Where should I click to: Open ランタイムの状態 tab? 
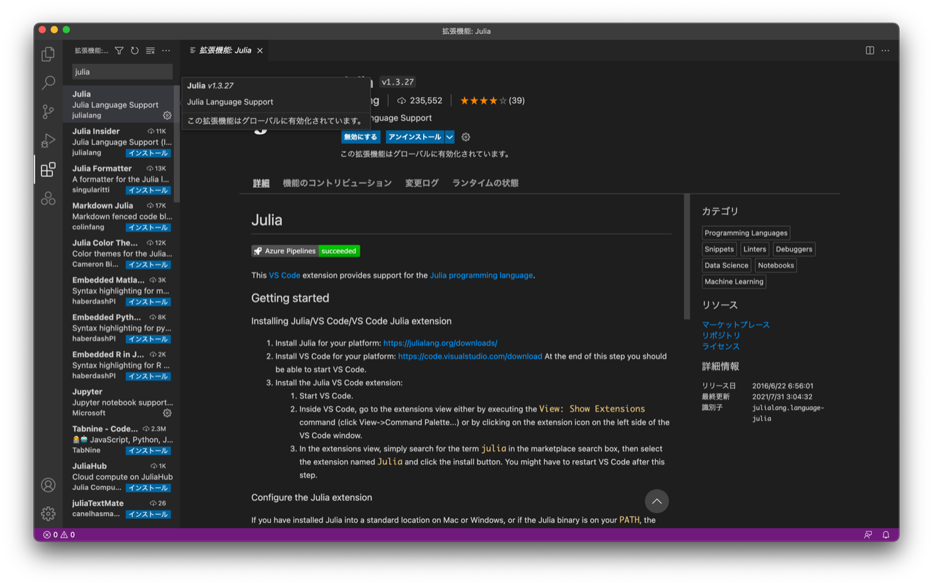(485, 183)
